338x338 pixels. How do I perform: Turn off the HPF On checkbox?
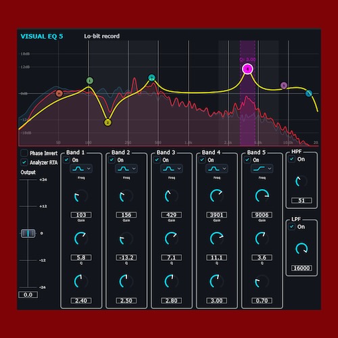tap(292, 159)
